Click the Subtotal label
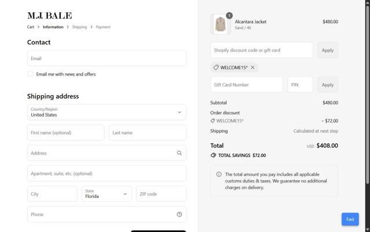 coord(219,103)
